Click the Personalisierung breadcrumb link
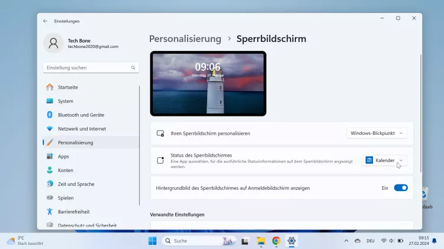Screen dimensions: 444x249 point(185,39)
